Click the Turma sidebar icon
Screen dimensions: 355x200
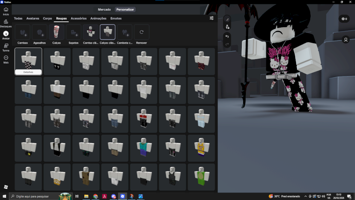(6, 47)
